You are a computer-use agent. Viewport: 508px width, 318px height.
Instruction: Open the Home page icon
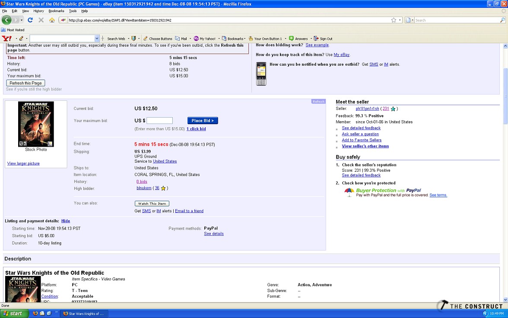click(x=52, y=20)
